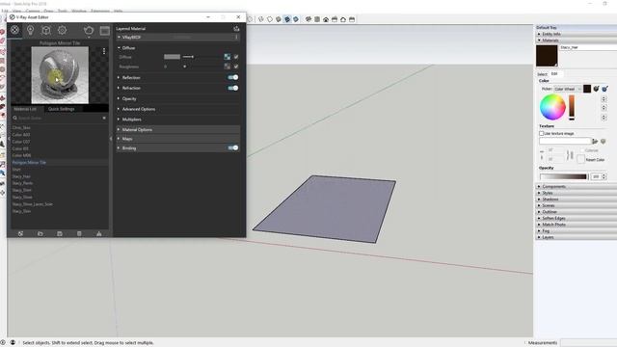
Task: Expand the Styles tray panel
Action: pyautogui.click(x=576, y=193)
